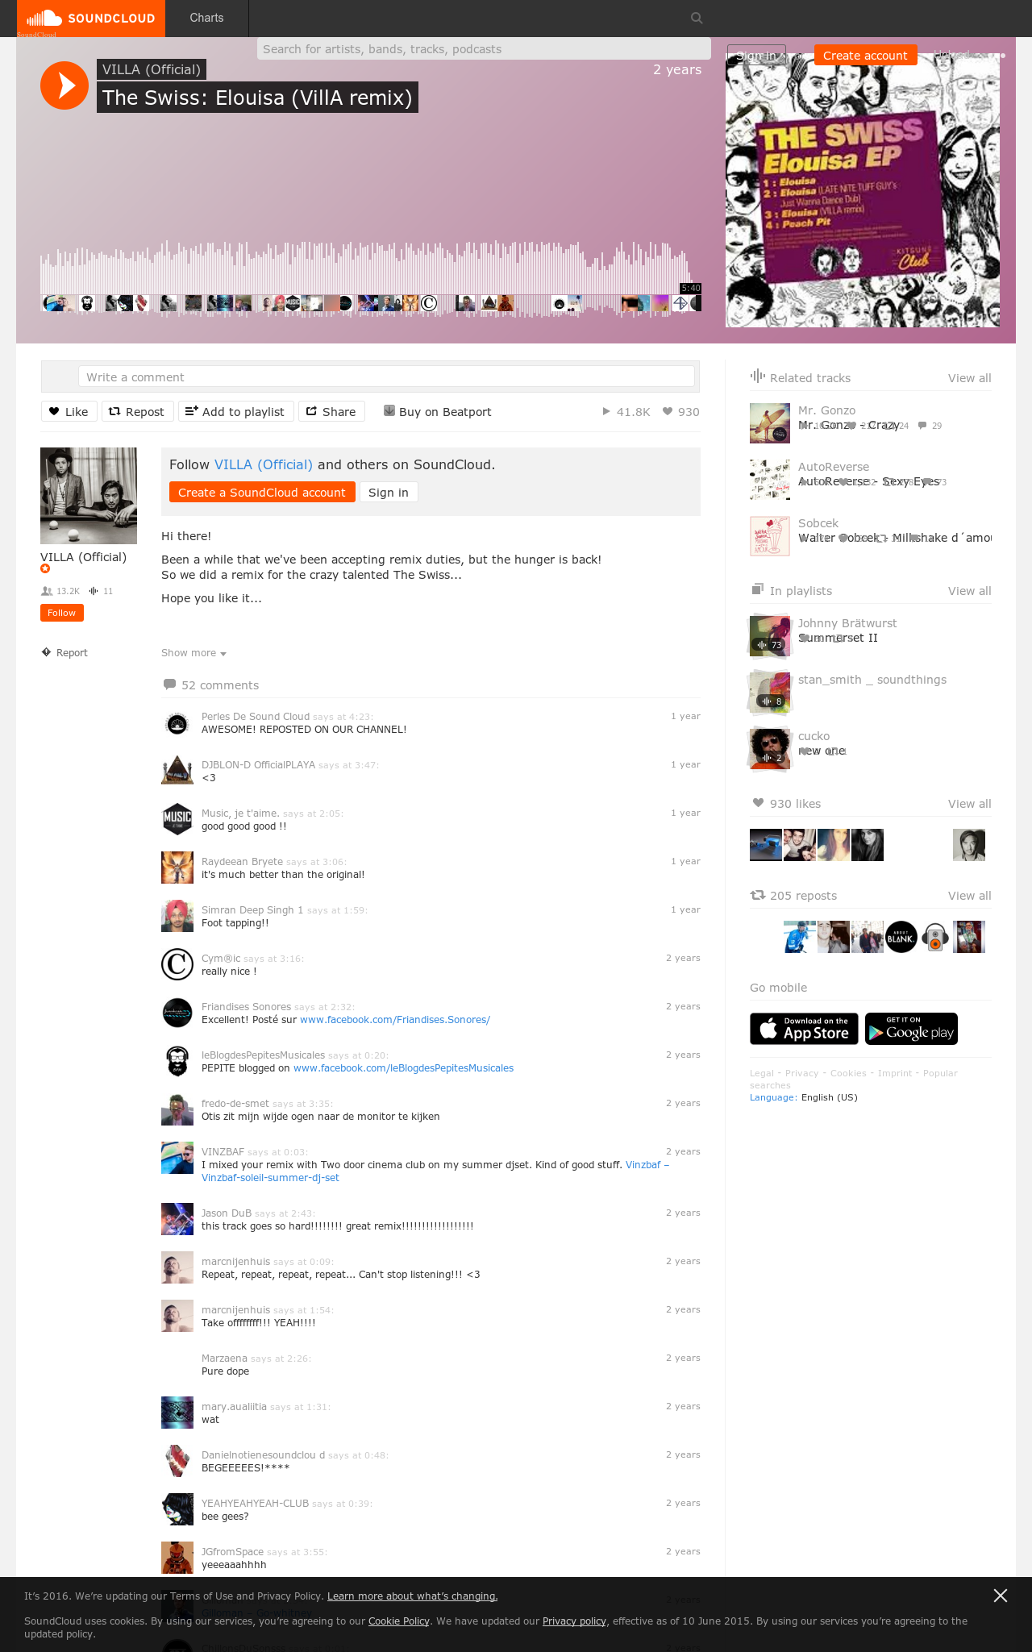This screenshot has height=1652, width=1032.
Task: Open ABOUT BLANK reposter avatar
Action: point(901,937)
